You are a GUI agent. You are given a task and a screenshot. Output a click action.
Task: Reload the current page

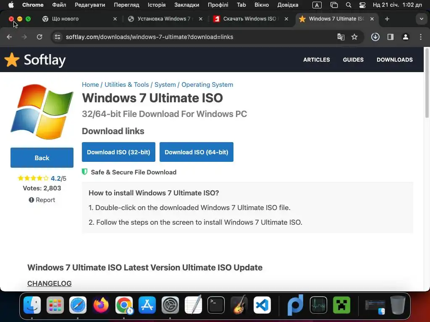[39, 37]
